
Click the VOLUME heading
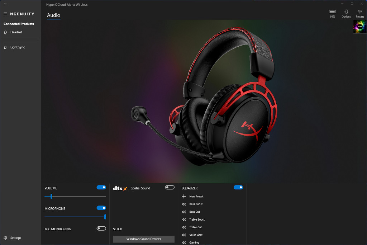51,188
